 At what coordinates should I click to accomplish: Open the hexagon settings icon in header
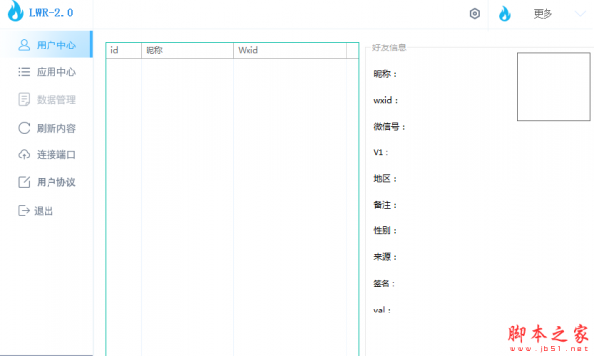click(x=474, y=14)
